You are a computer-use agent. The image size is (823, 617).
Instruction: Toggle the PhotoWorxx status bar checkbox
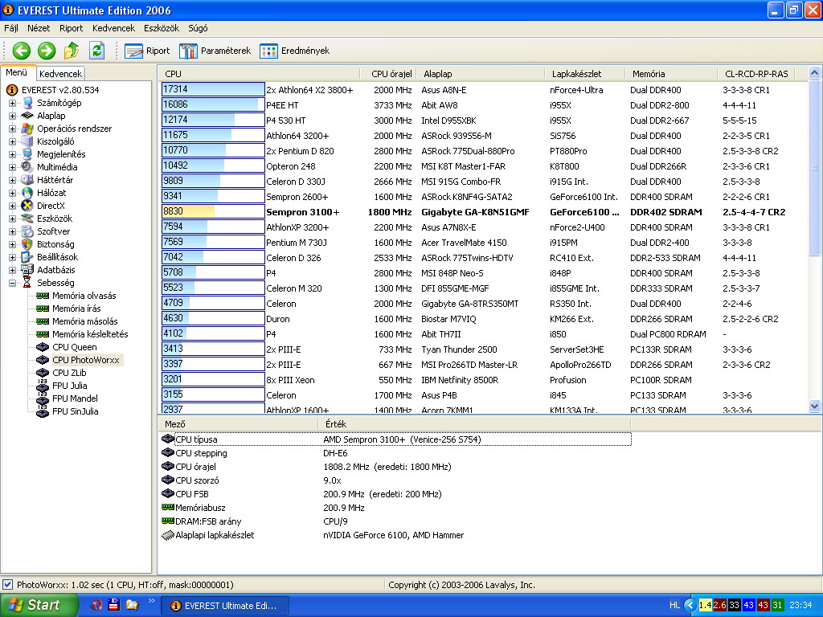click(x=8, y=585)
